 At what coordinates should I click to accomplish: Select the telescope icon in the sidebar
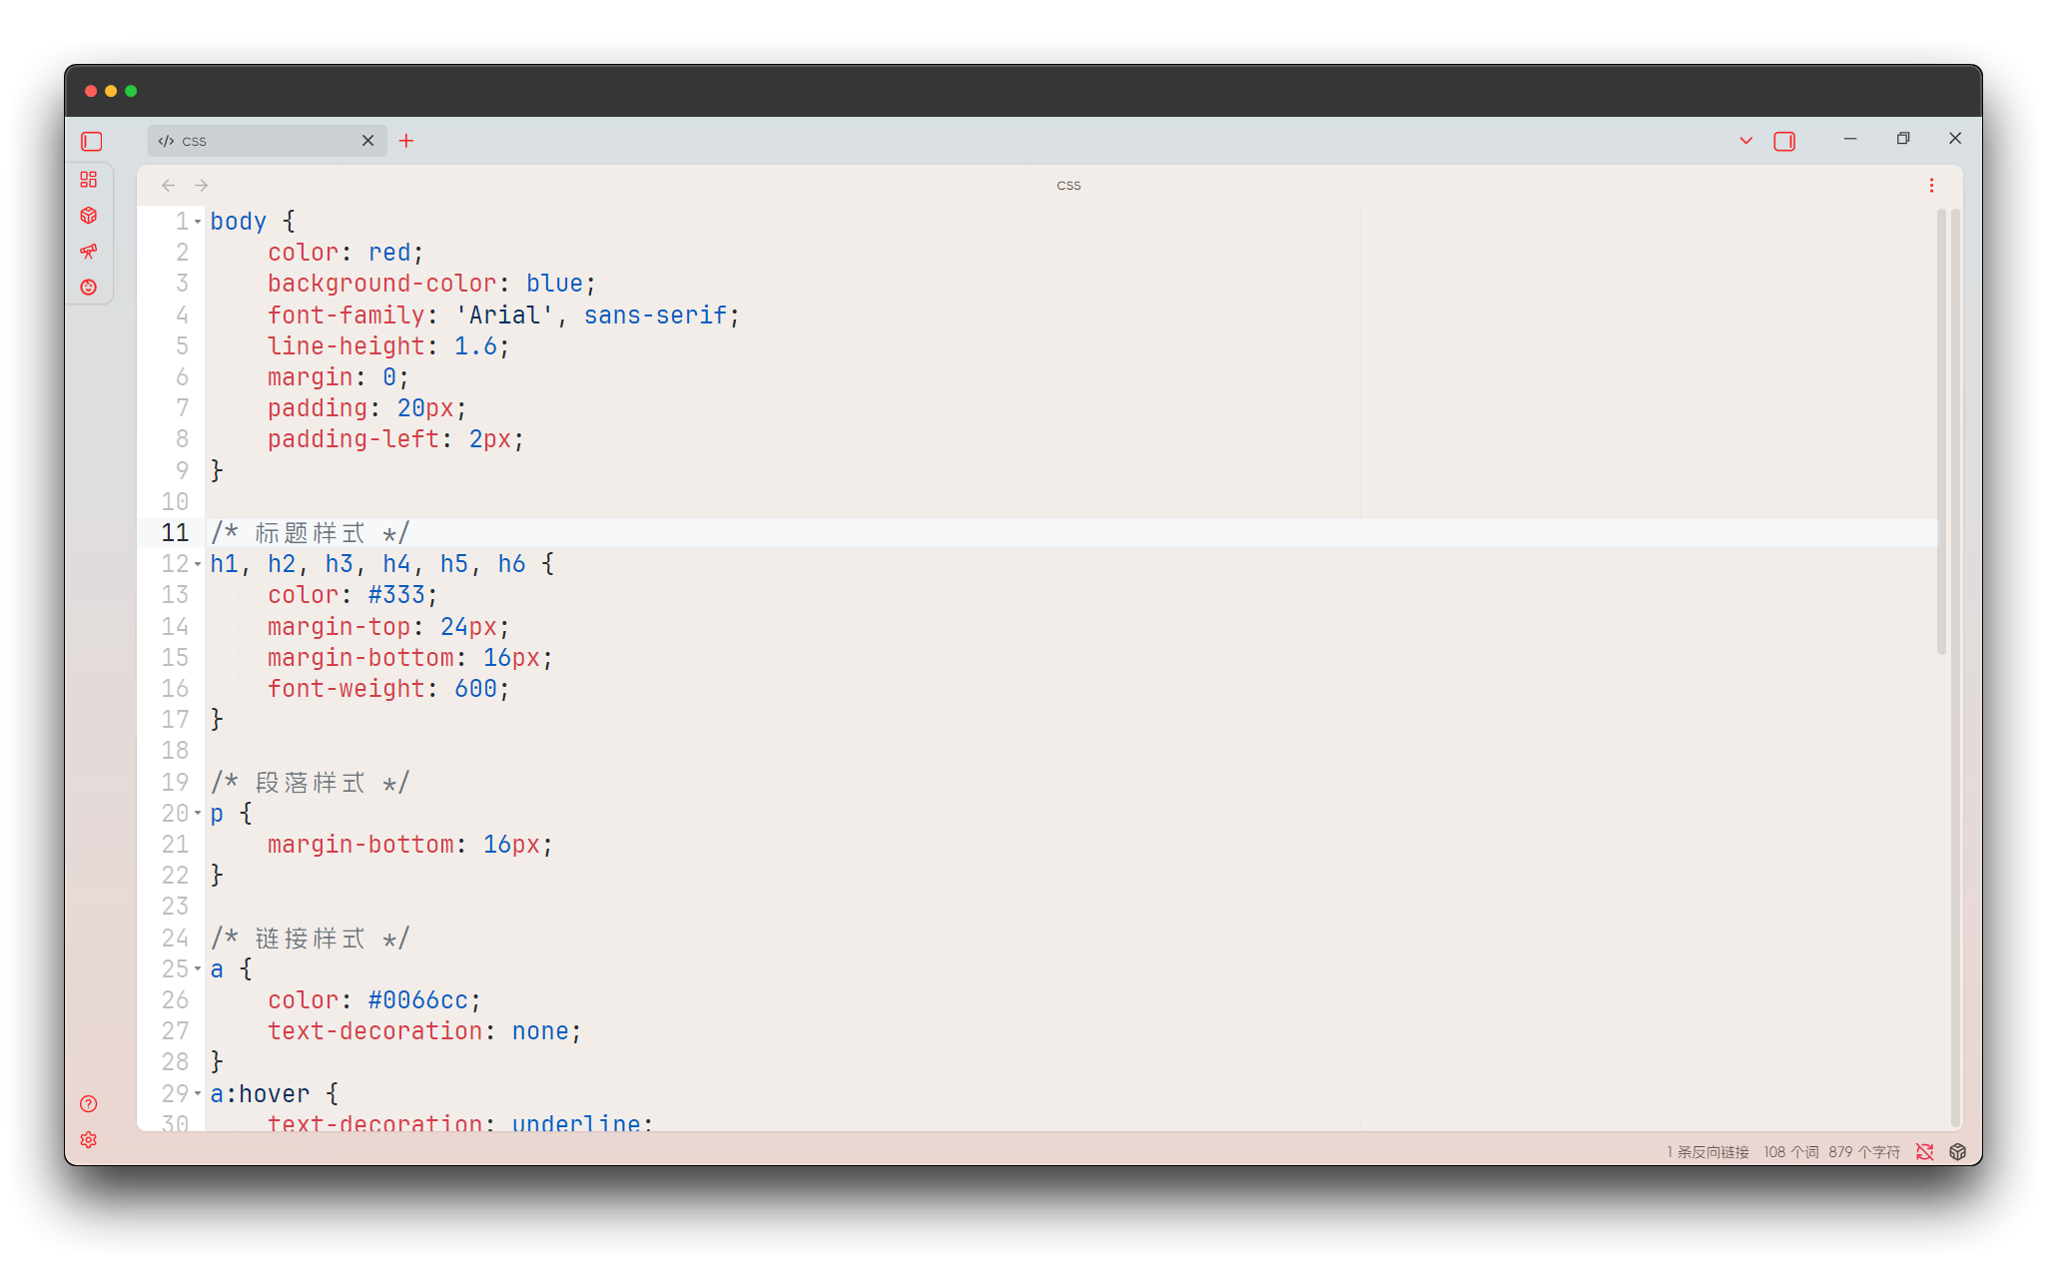89,252
